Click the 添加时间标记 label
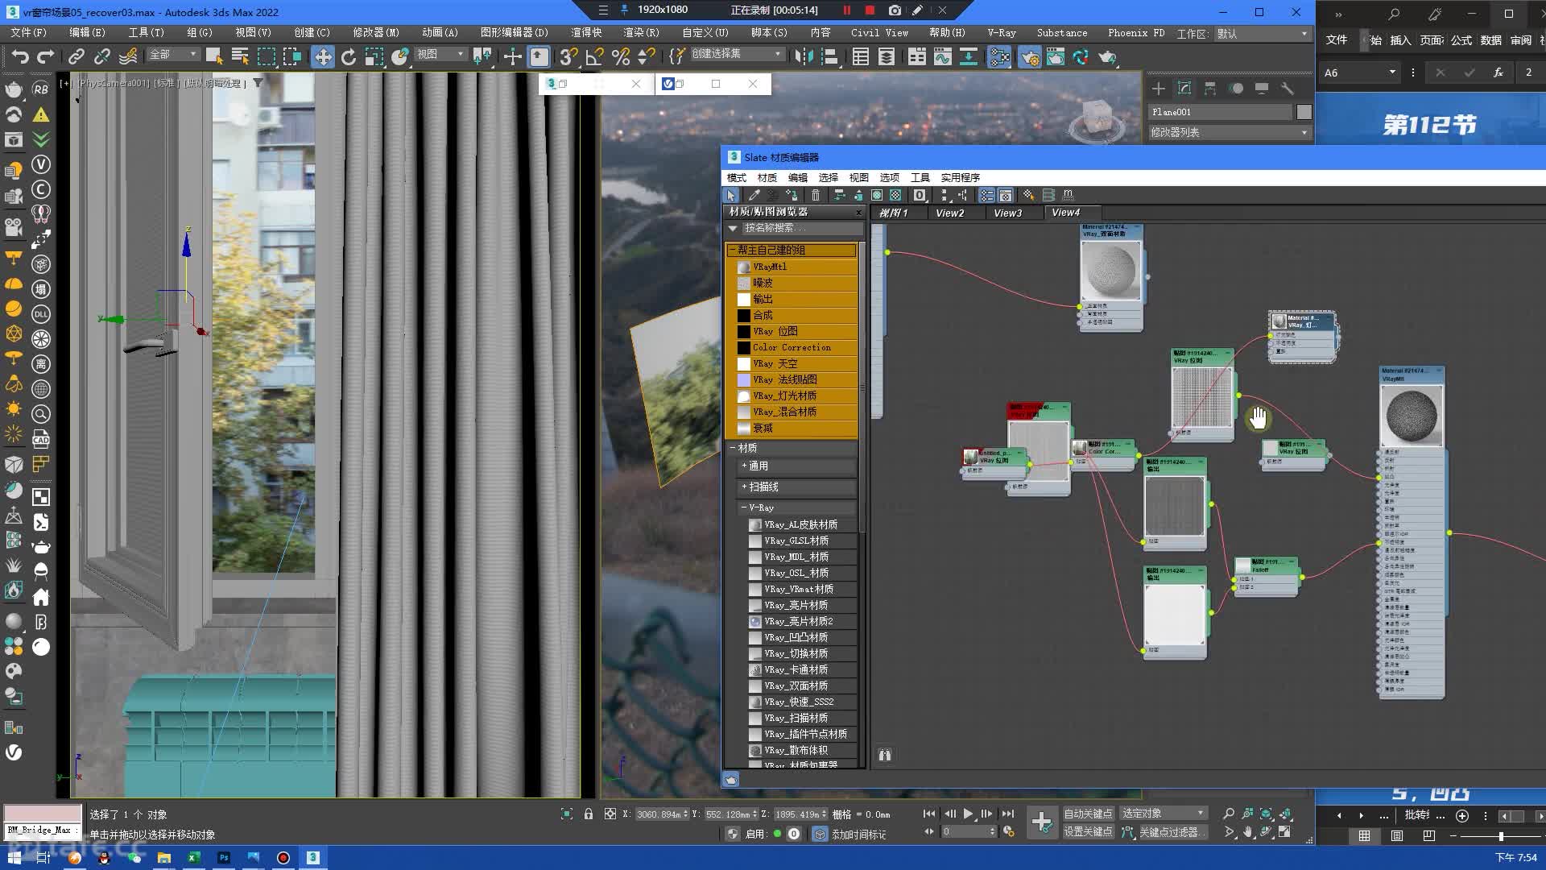The height and width of the screenshot is (870, 1546). (859, 835)
